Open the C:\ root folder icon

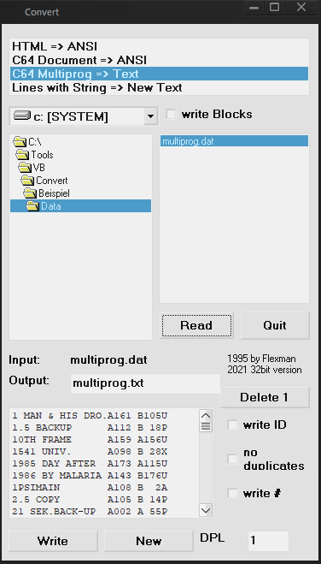click(20, 142)
